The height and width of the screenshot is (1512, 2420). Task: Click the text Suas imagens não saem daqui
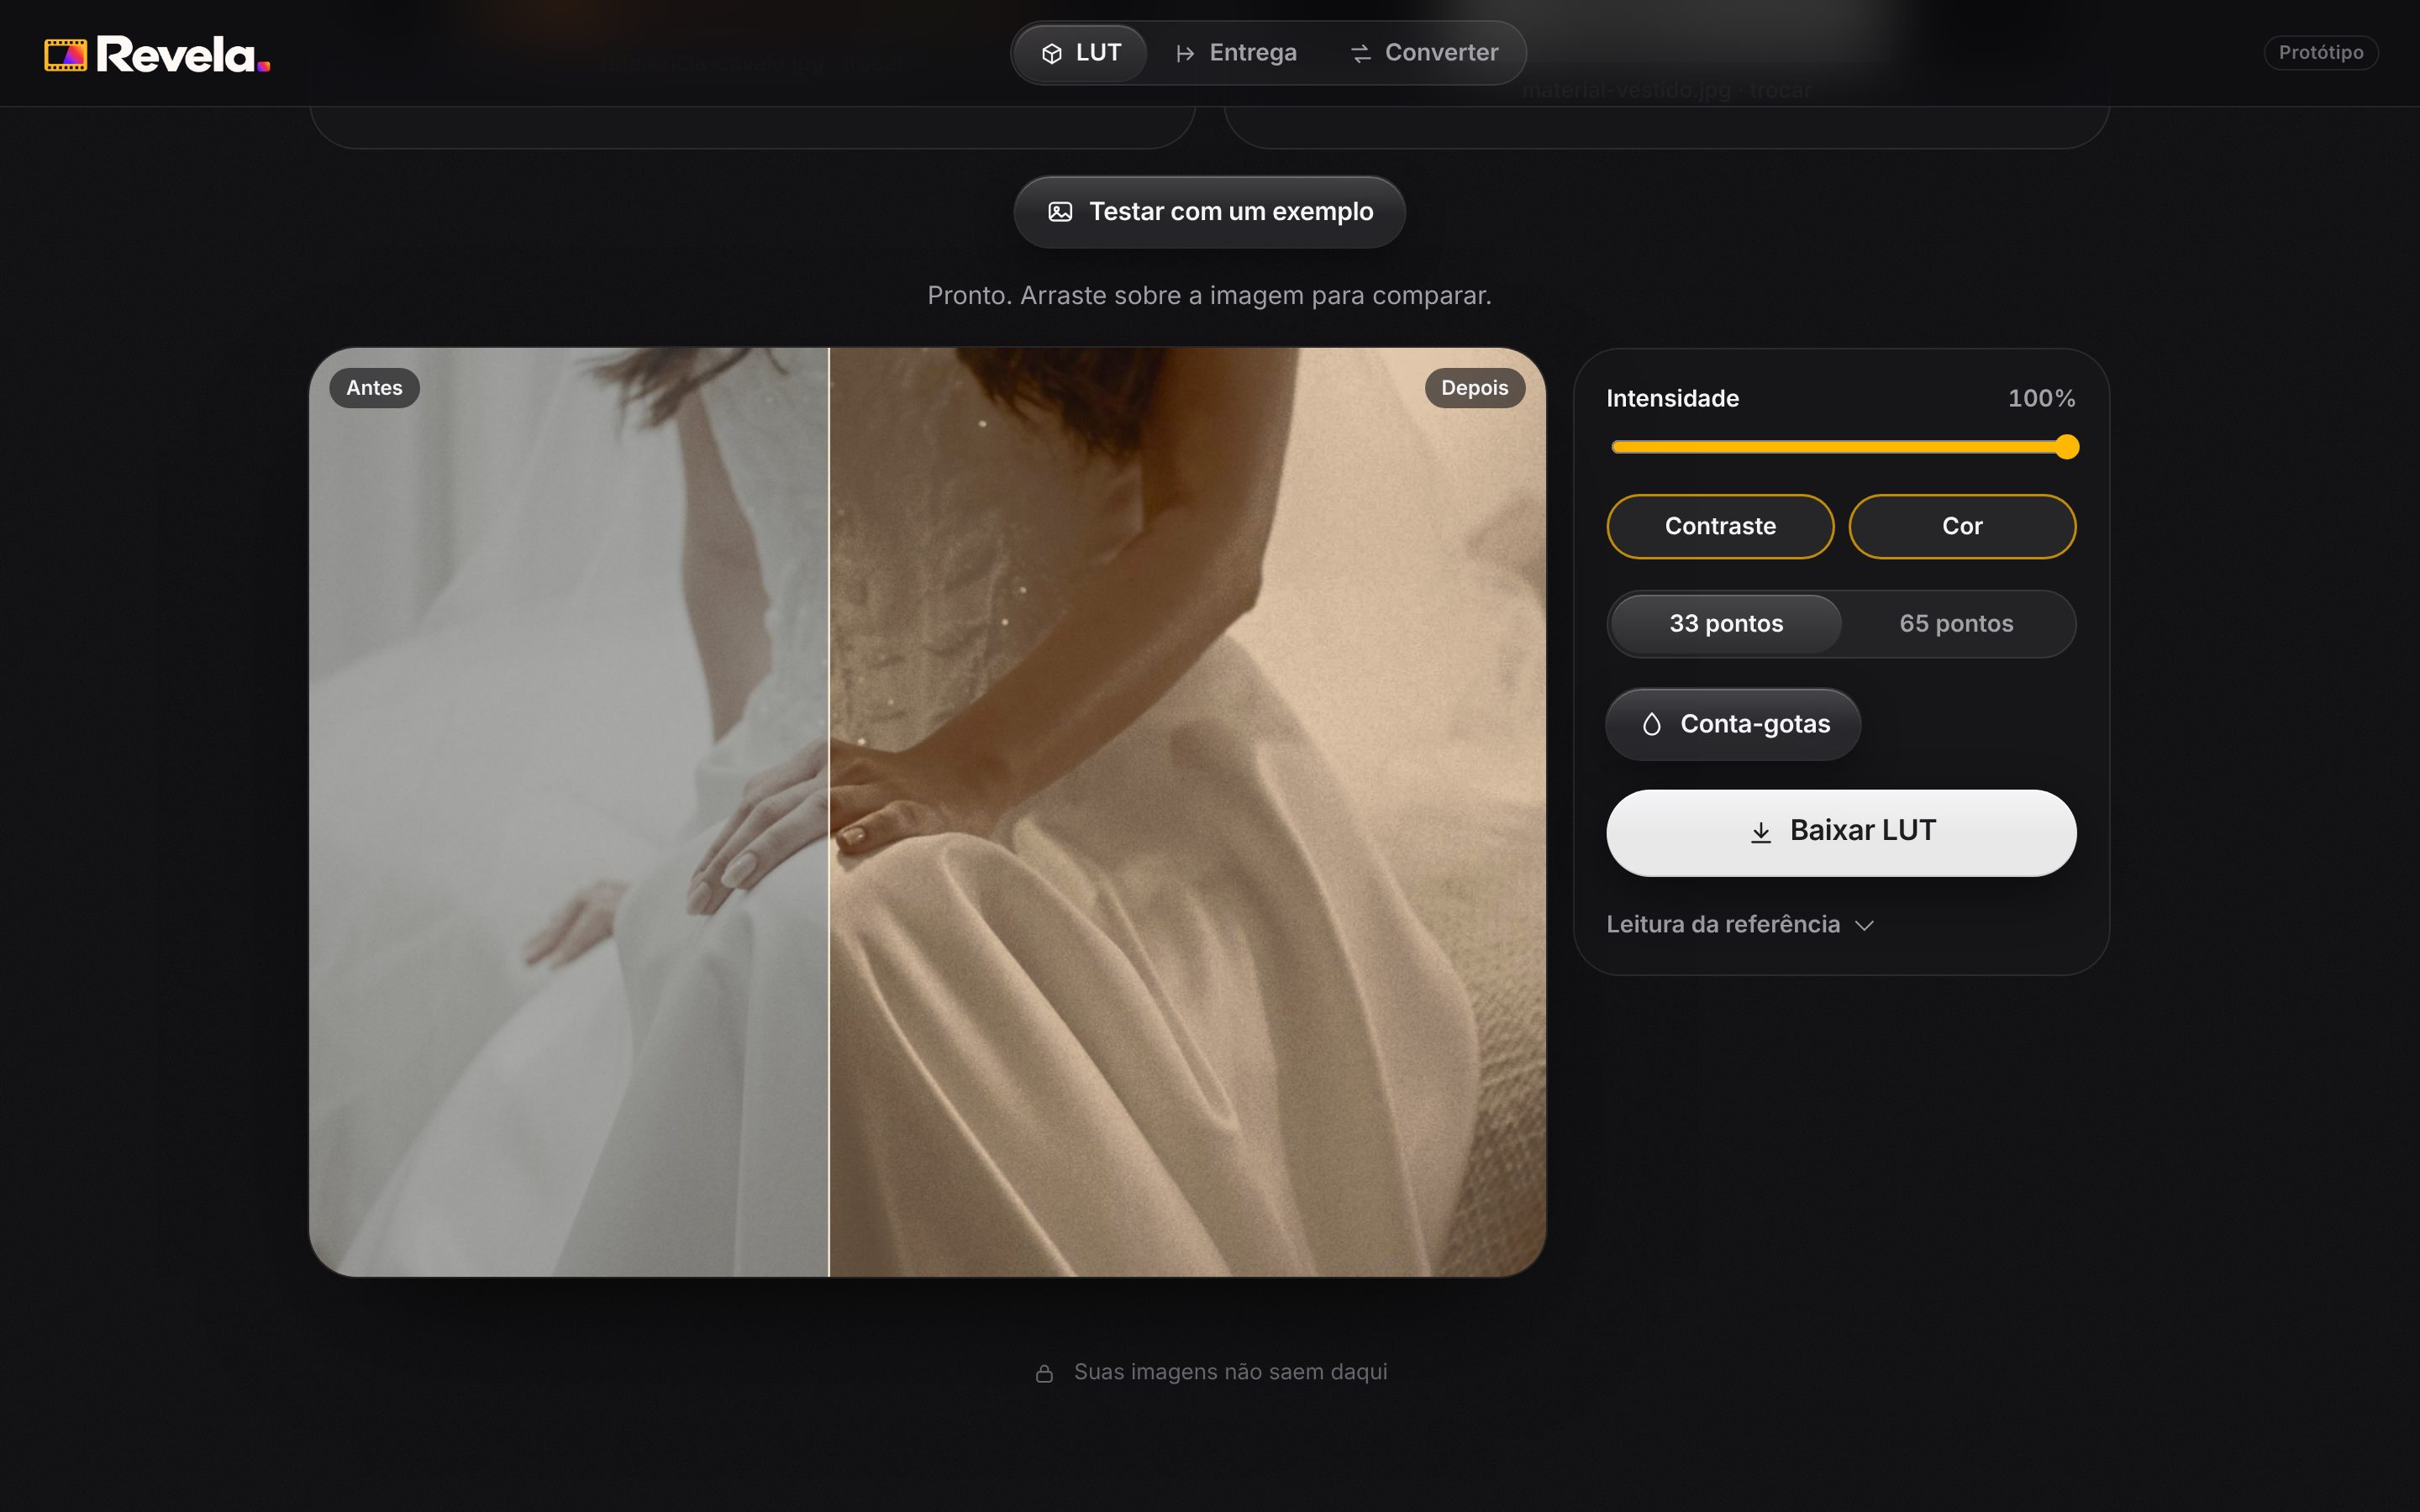click(1230, 1372)
